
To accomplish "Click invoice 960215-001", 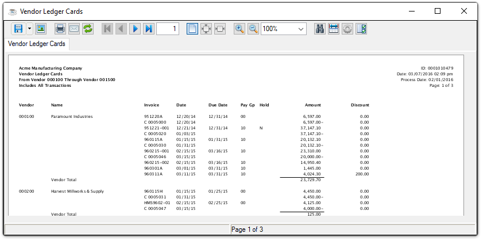I will (156, 151).
